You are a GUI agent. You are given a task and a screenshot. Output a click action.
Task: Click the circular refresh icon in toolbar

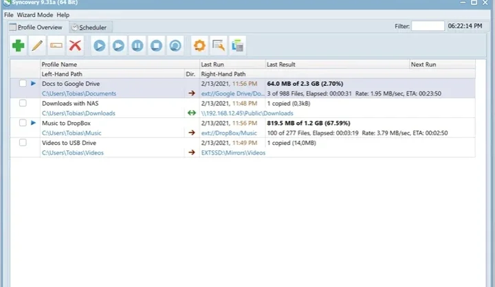175,46
